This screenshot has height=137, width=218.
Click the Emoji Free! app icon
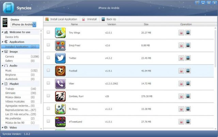[60, 46]
